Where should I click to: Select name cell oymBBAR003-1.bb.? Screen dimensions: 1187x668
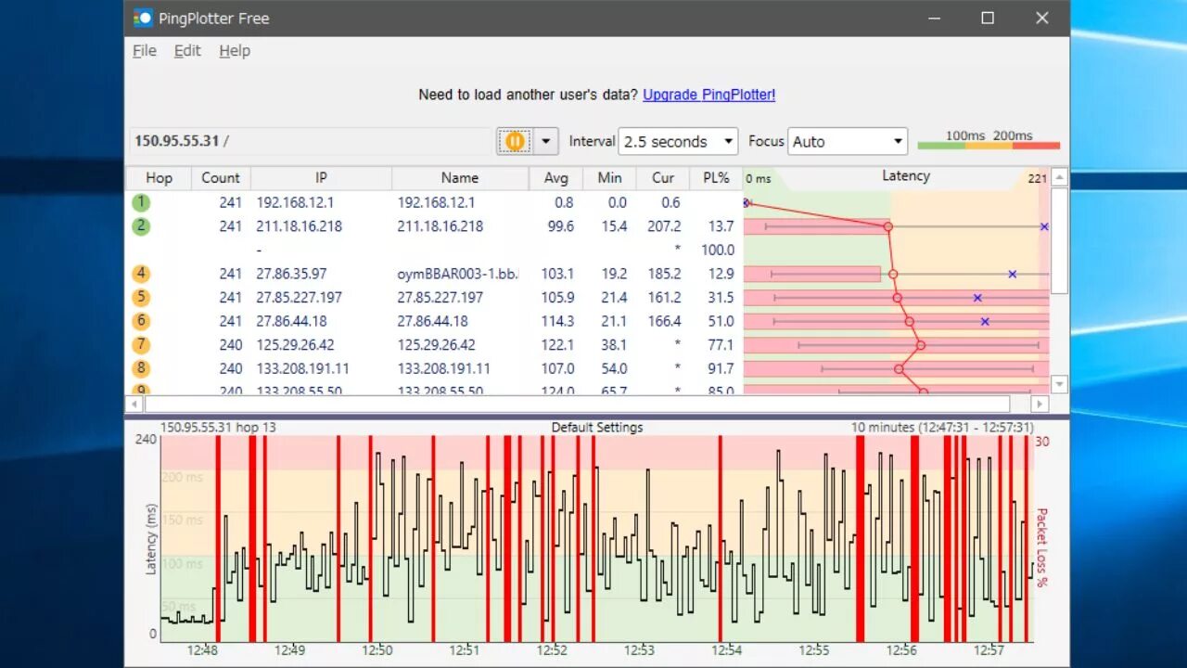(458, 274)
